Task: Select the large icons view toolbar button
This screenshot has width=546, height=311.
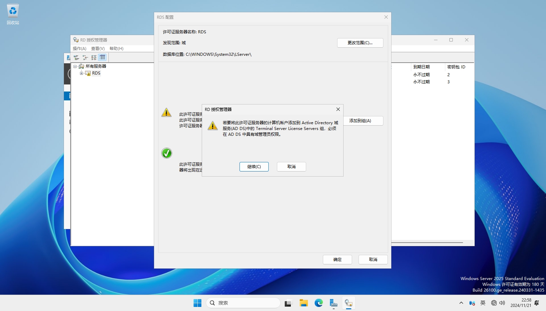Action: (x=77, y=58)
